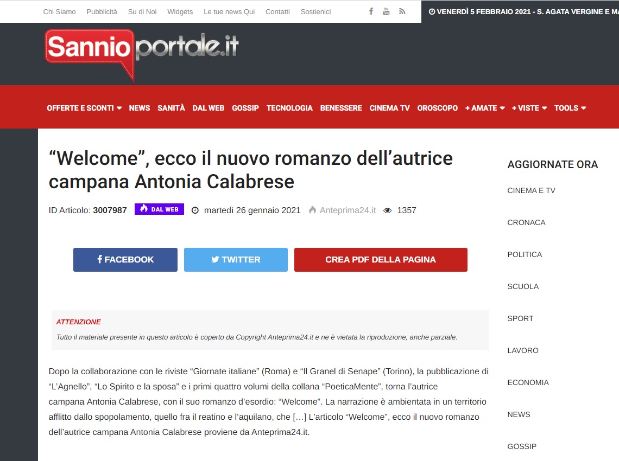Image resolution: width=619 pixels, height=461 pixels.
Task: Open CINEMA E TV in sidebar
Action: click(531, 190)
